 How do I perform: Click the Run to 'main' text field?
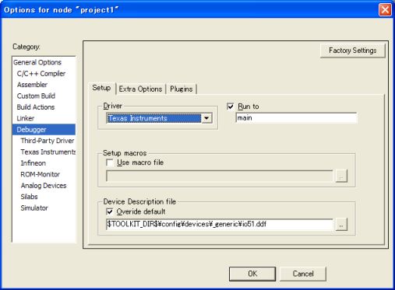pyautogui.click(x=296, y=118)
